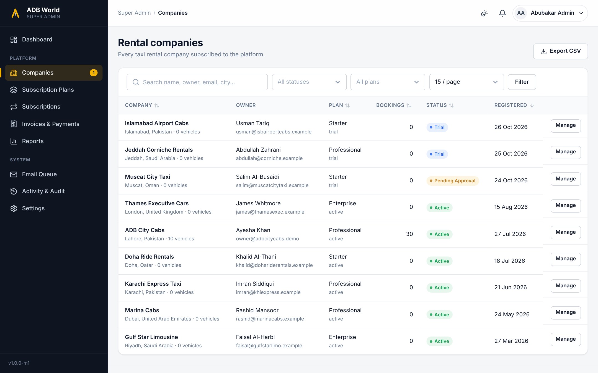Screen dimensions: 598x373
Task: Click the Invoices & Payments icon
Action: [14, 124]
